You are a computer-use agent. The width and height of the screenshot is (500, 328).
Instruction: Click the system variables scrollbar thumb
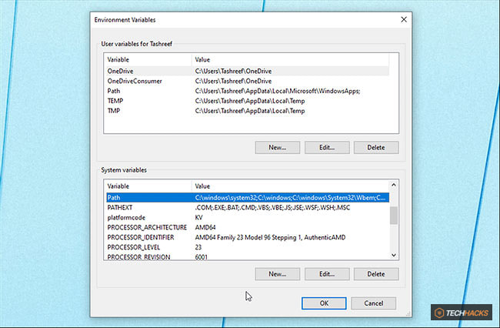(394, 216)
